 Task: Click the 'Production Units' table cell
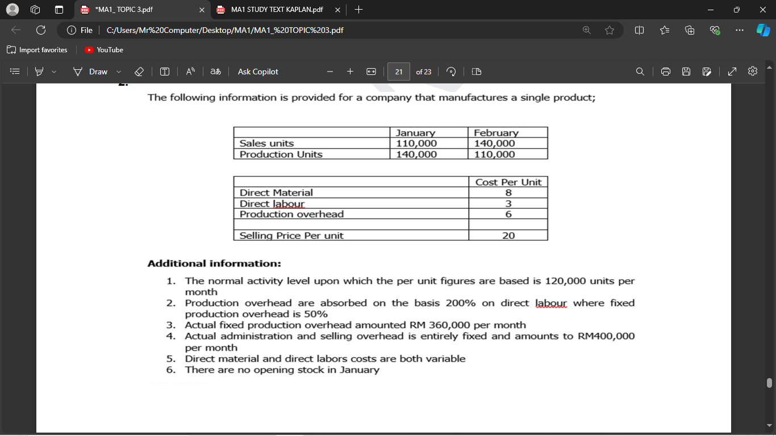(311, 154)
